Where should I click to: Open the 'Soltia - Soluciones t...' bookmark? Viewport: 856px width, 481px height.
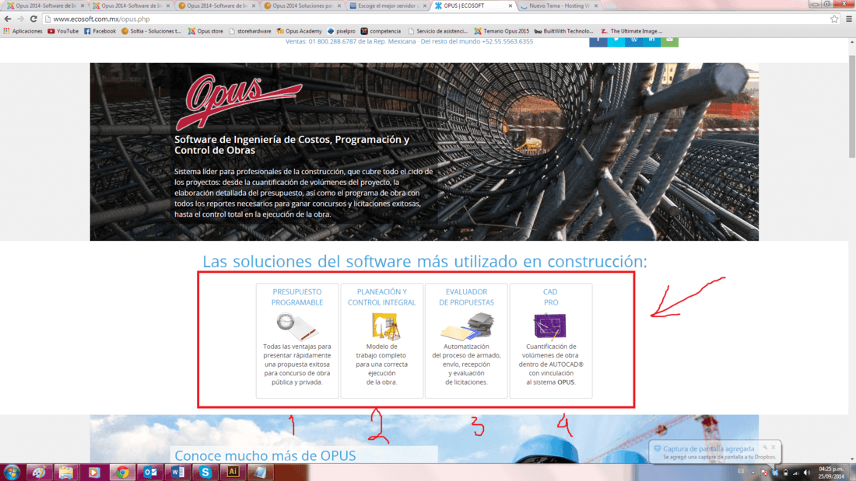pyautogui.click(x=151, y=31)
